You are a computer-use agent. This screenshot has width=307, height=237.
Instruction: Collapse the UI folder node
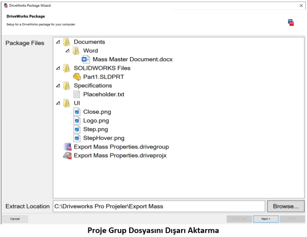click(x=58, y=103)
